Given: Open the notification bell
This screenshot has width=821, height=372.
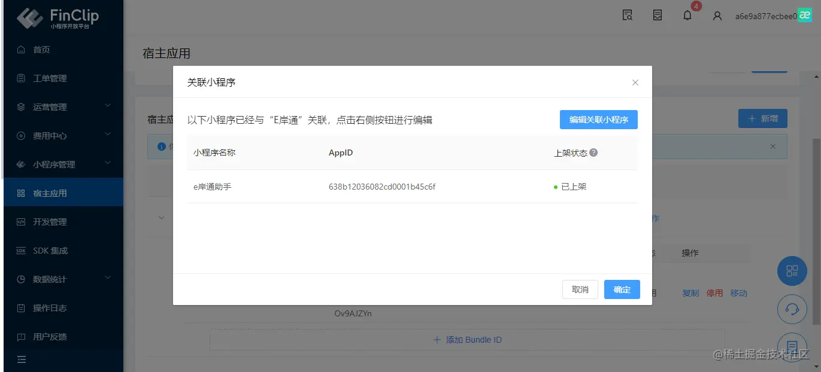Looking at the screenshot, I should click(x=687, y=16).
